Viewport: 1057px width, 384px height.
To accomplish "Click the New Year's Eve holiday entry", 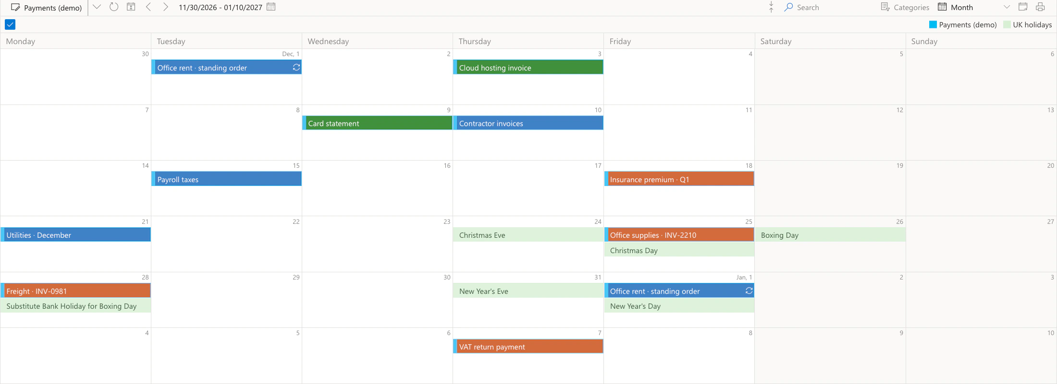I will [528, 291].
